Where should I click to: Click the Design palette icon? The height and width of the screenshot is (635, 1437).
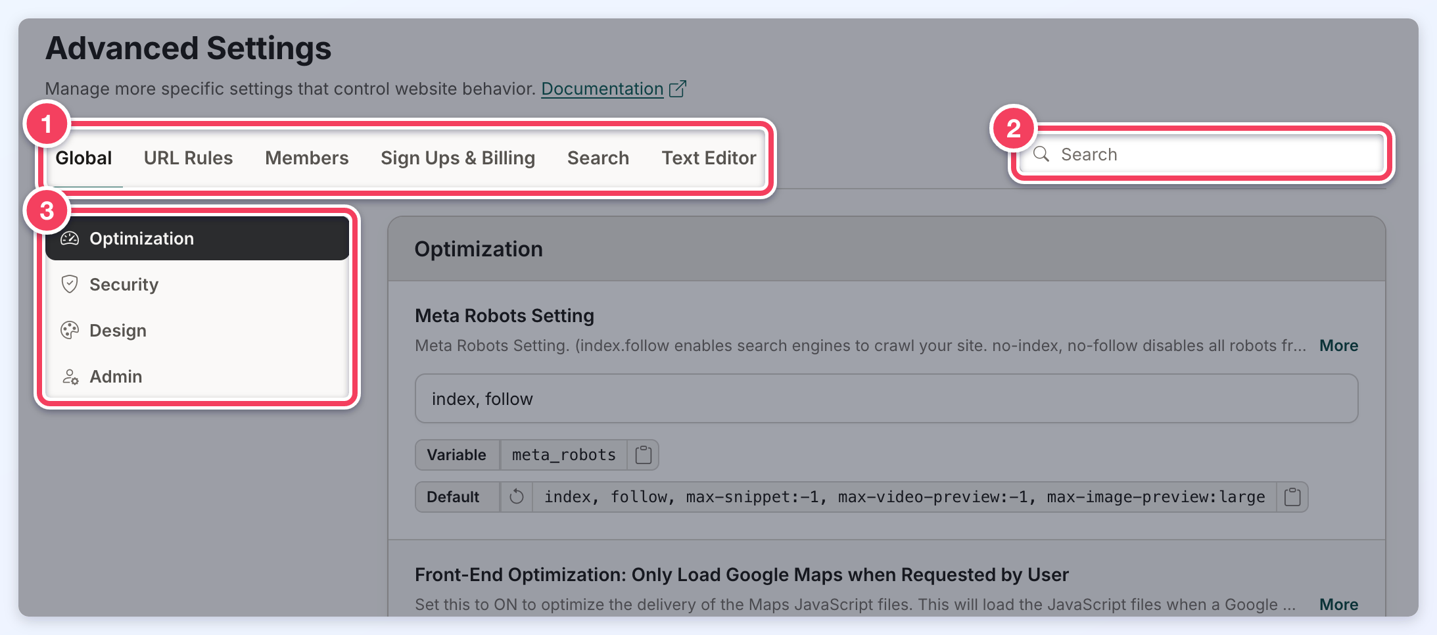pos(70,330)
